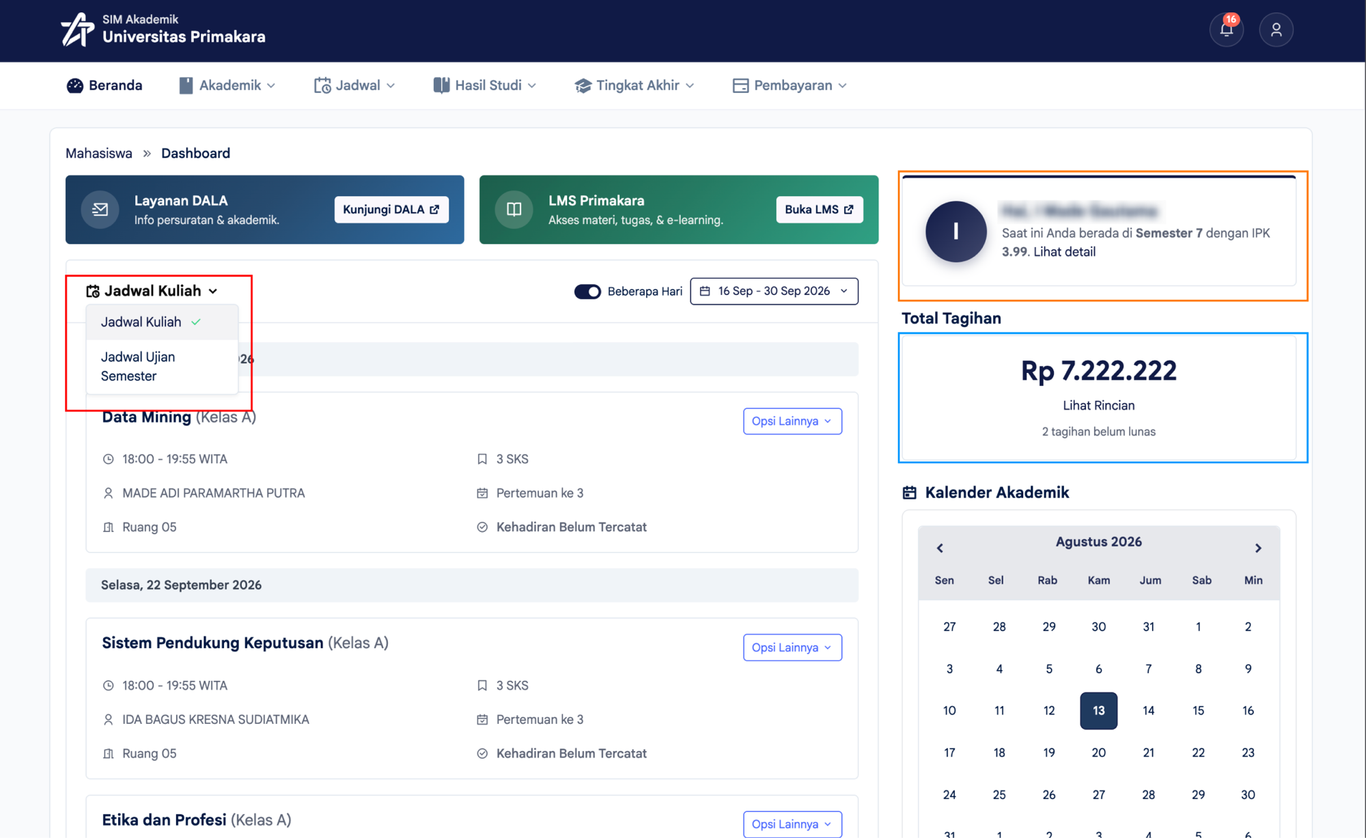Expand the Jadwal navigation menu
Image resolution: width=1366 pixels, height=838 pixels.
coord(354,85)
